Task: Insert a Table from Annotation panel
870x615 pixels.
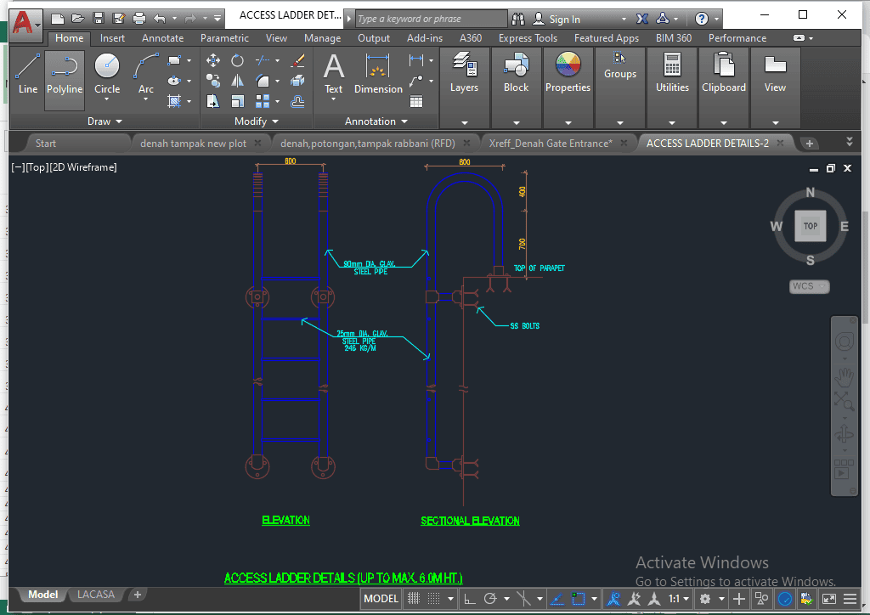Action: 416,101
